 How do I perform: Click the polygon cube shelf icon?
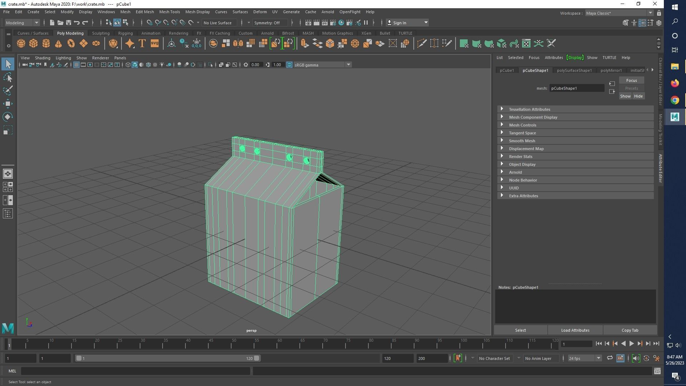point(34,44)
